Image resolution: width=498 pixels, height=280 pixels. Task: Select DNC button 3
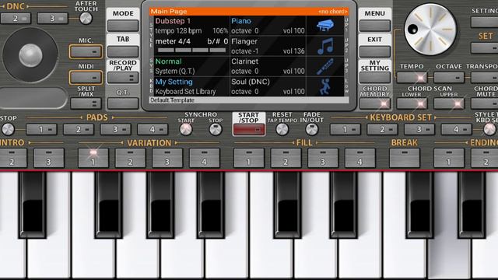click(x=52, y=19)
